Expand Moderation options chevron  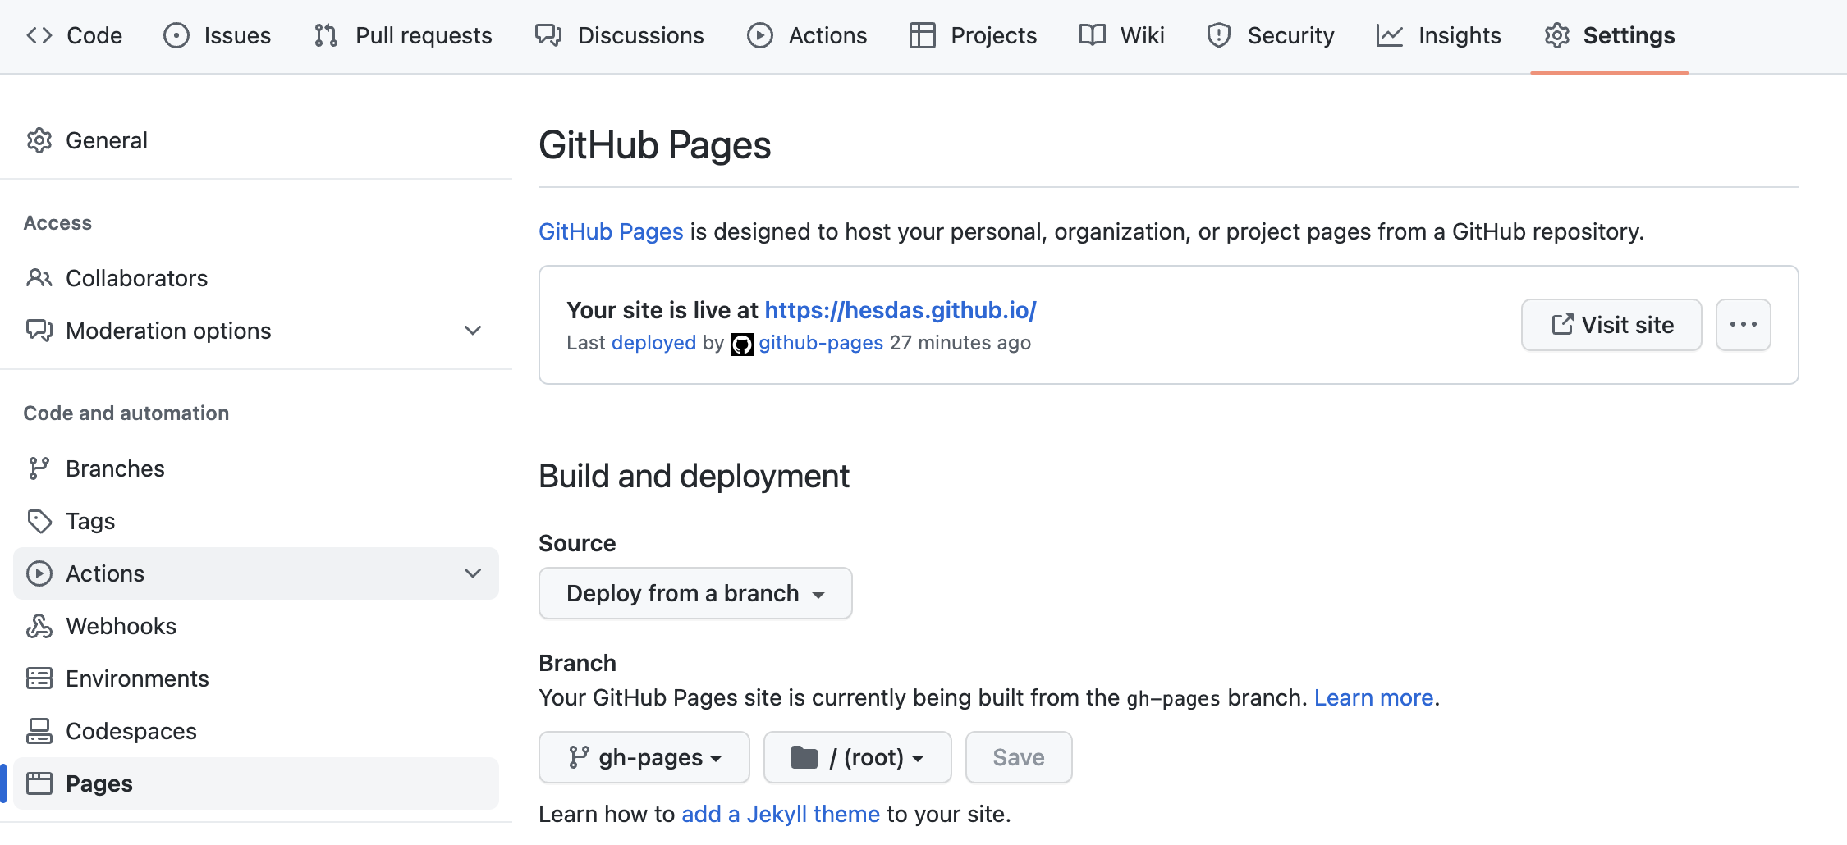(x=473, y=331)
